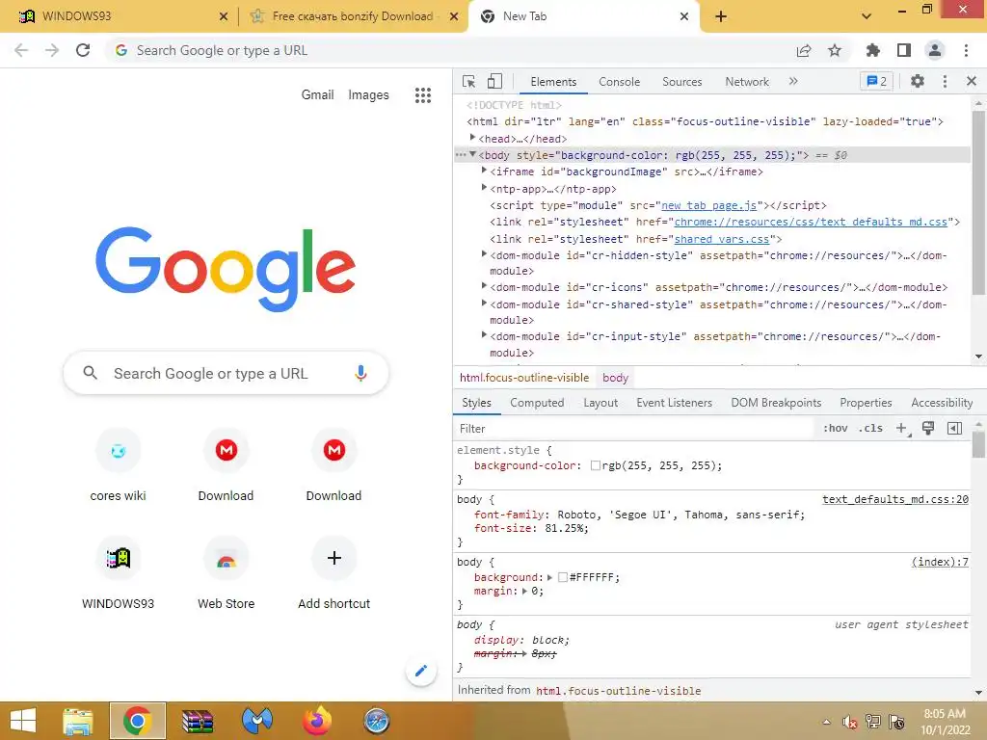Screen dimensions: 987x740
Task: Customize this page pencil button
Action: coord(421,671)
